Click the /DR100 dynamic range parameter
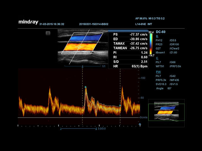The width and height of the screenshot is (202, 151). pyautogui.click(x=174, y=44)
